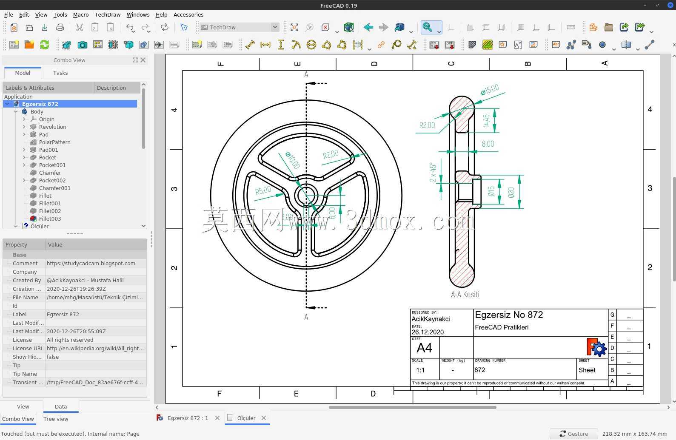Insert a new default TechDraw page

click(14, 45)
